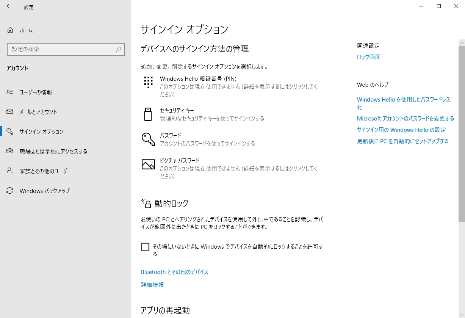The height and width of the screenshot is (318, 465).
Task: Click the back arrow in the title bar
Action: coord(9,6)
